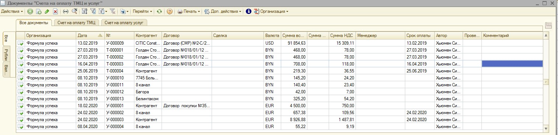The width and height of the screenshot is (558, 135).
Task: Click the set filter and sorting icon
Action: [x=84, y=11]
